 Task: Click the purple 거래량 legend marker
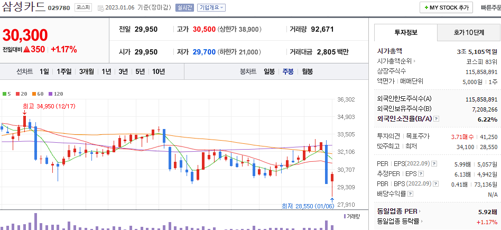point(345,217)
